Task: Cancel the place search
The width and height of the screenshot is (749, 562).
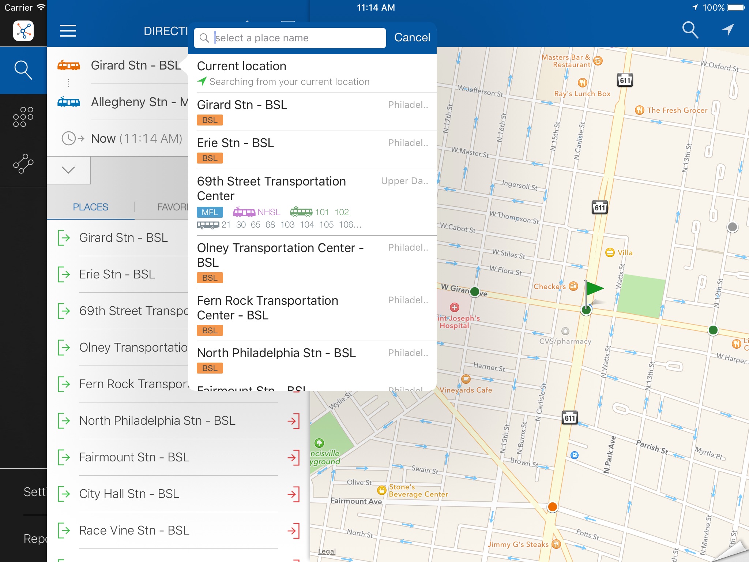Action: [412, 38]
